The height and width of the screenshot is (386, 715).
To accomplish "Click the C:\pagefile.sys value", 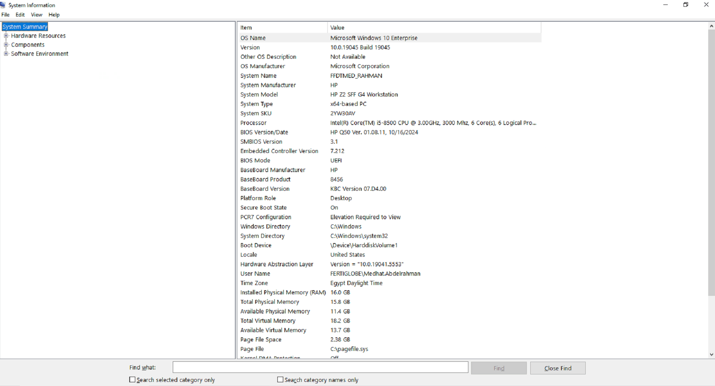I will coord(349,349).
